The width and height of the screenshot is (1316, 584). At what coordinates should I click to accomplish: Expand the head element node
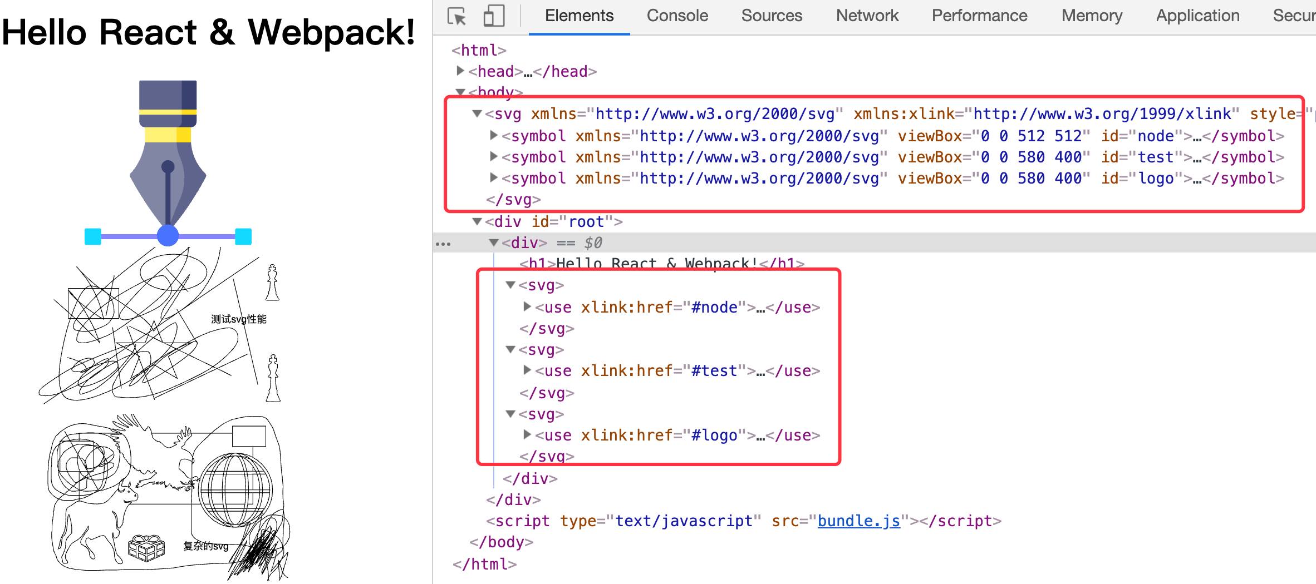pos(460,71)
